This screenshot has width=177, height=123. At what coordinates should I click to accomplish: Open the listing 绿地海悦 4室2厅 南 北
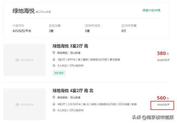pyautogui.click(x=73, y=90)
